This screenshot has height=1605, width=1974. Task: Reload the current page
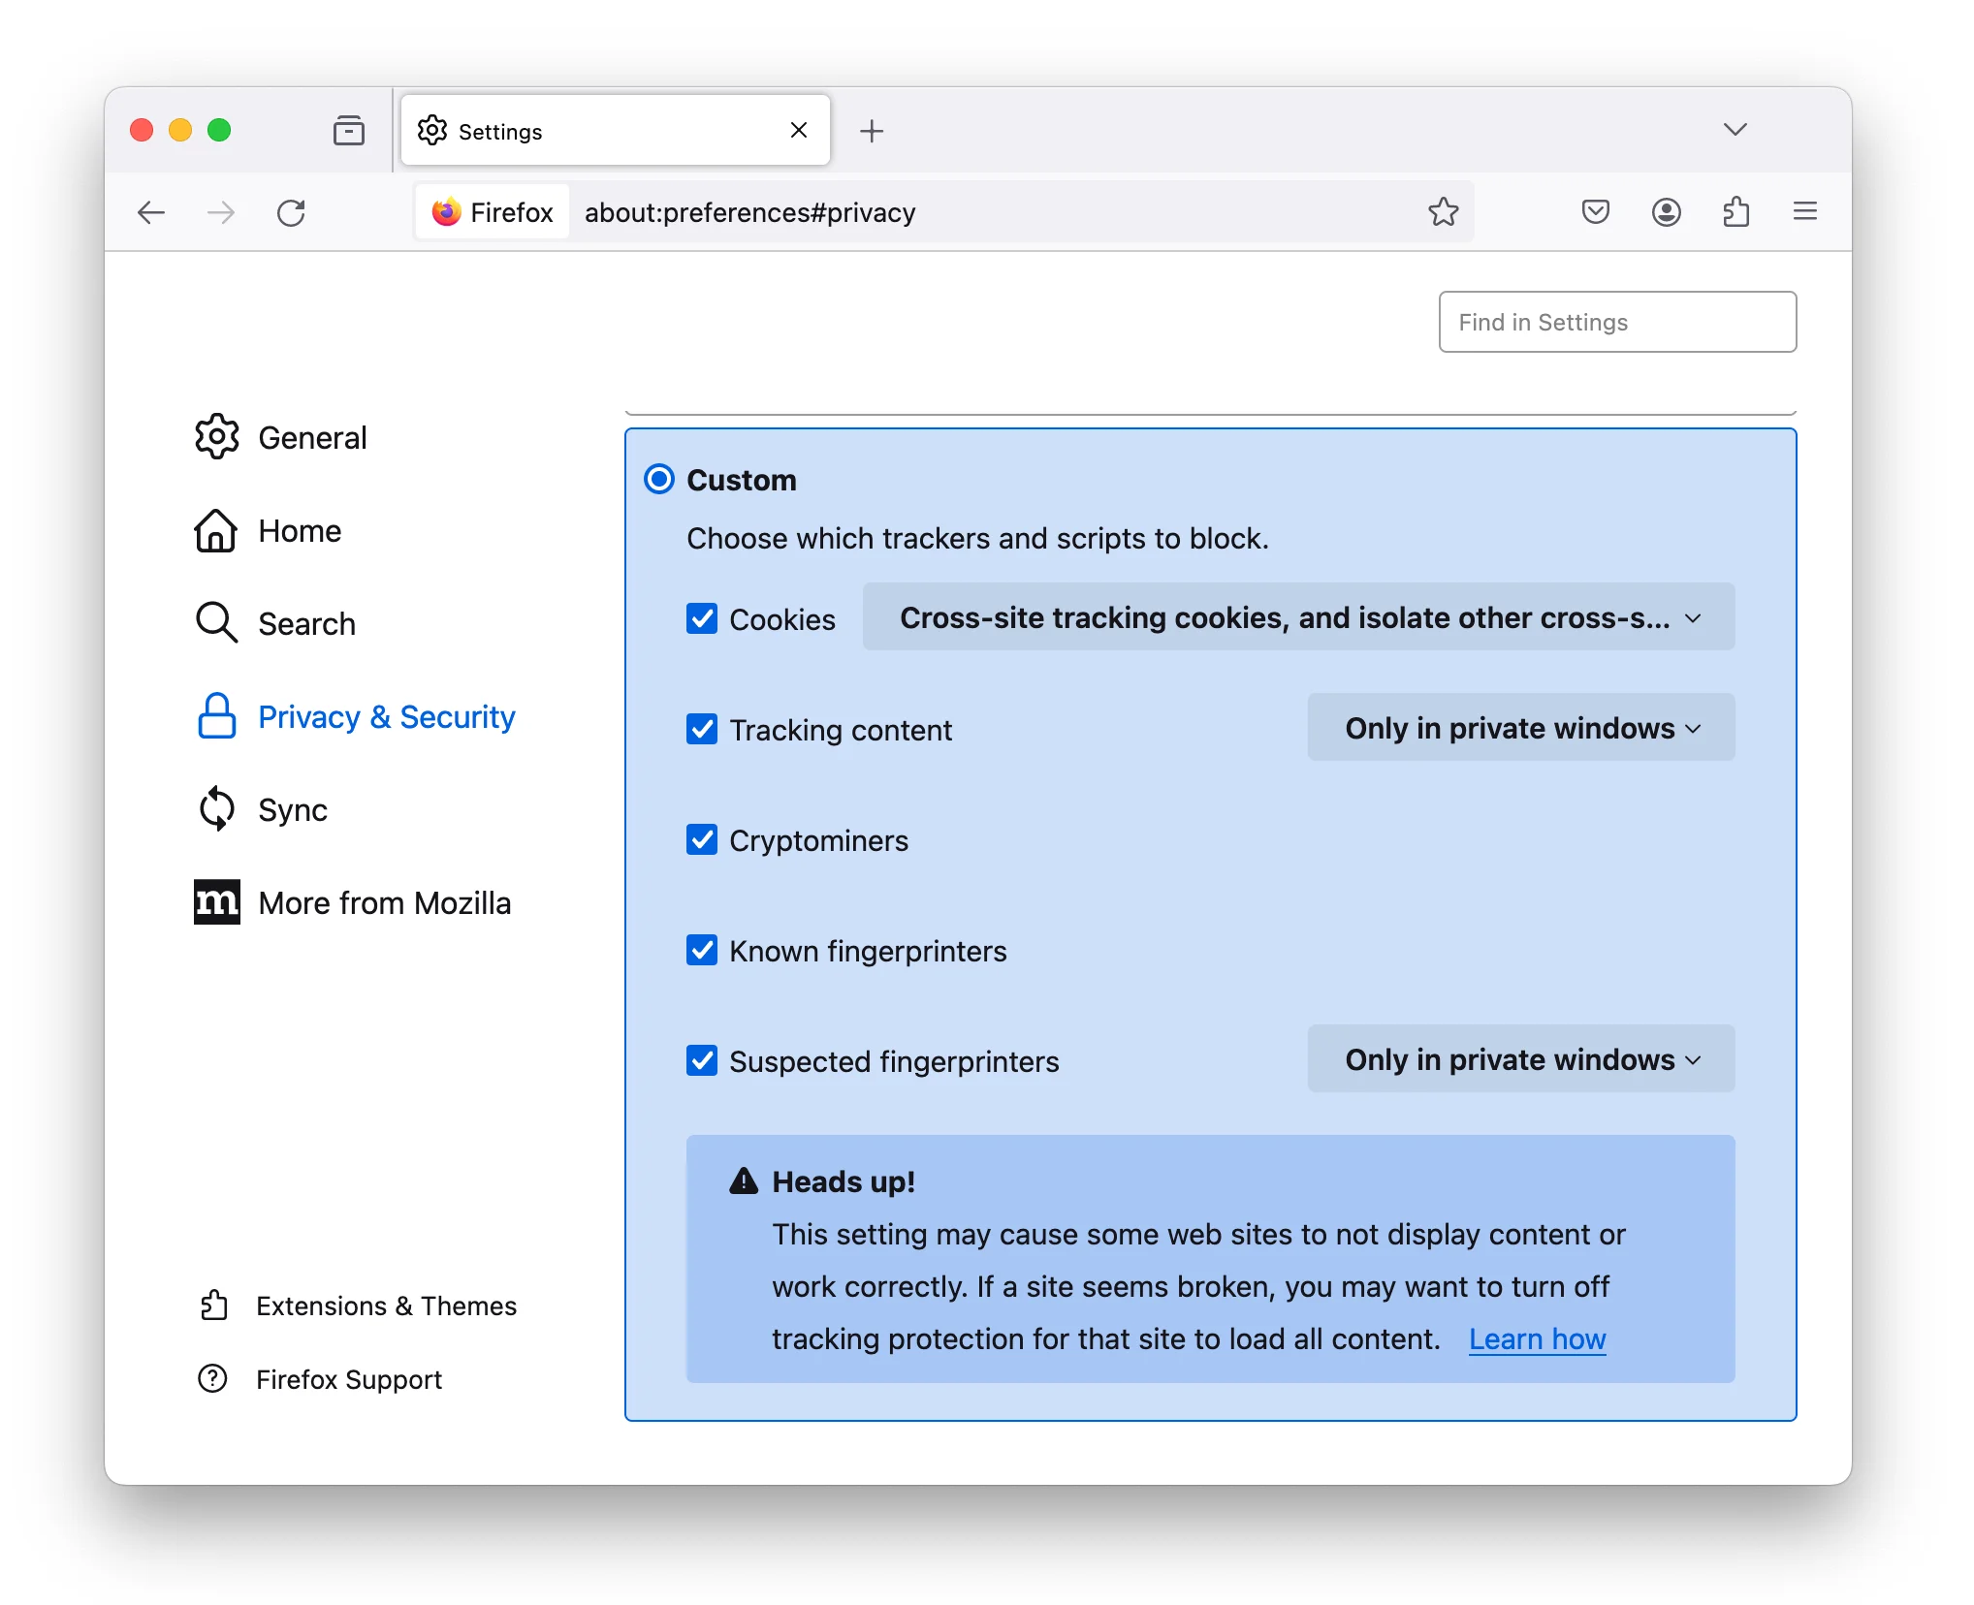(x=291, y=212)
